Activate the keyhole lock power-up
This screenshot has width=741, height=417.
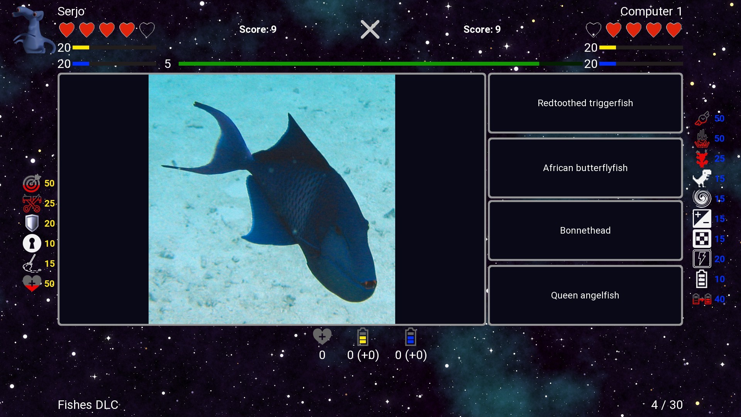click(x=32, y=243)
